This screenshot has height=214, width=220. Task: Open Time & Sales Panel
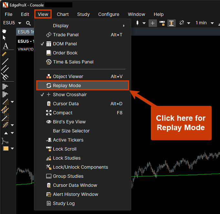point(73,62)
